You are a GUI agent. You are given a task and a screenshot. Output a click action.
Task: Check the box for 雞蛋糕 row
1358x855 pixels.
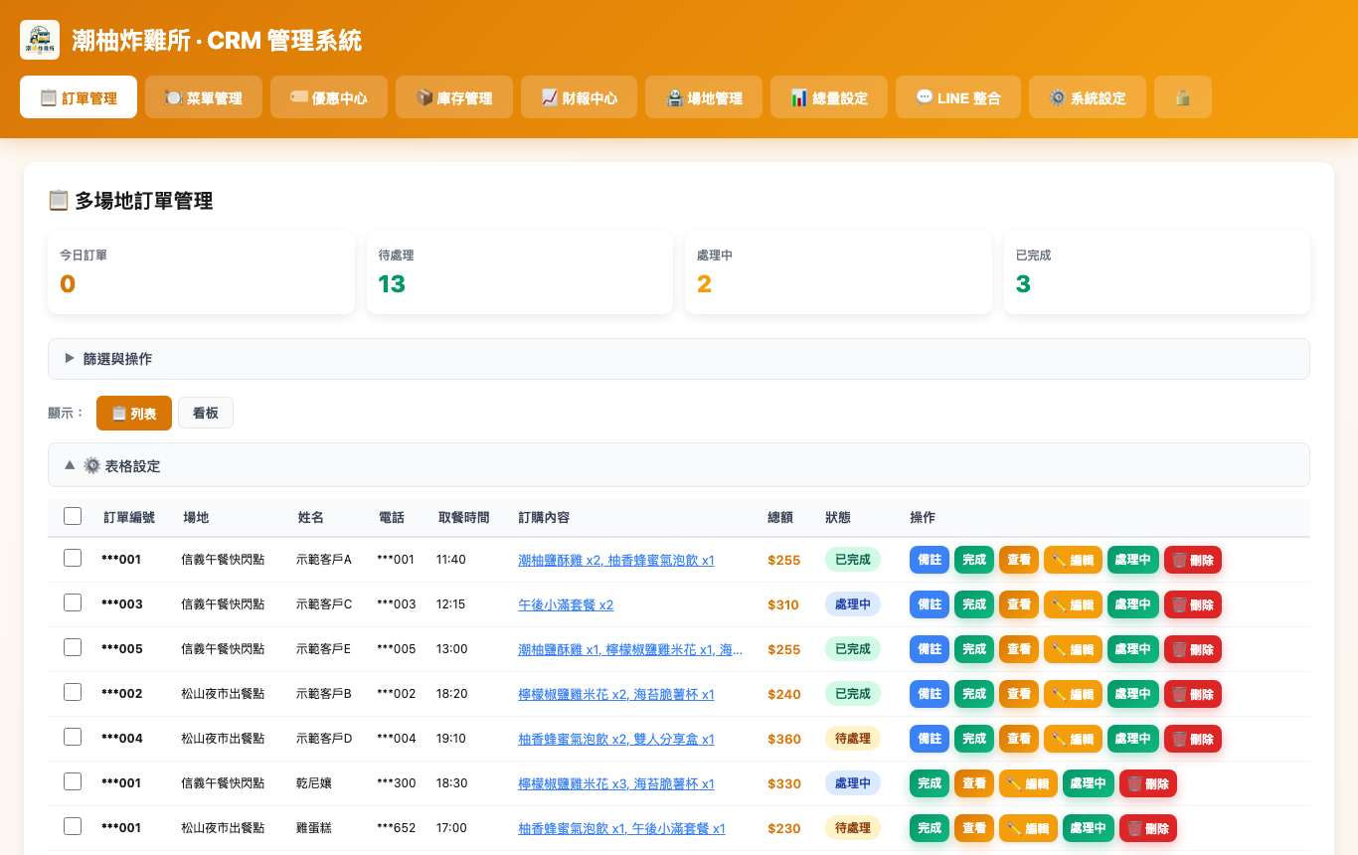pyautogui.click(x=73, y=826)
